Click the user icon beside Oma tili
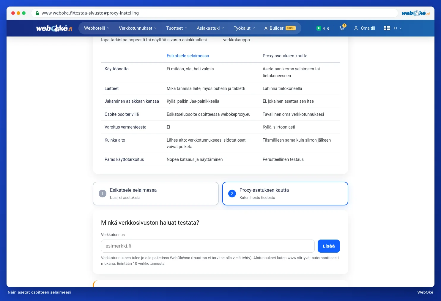The height and width of the screenshot is (301, 441). [356, 28]
